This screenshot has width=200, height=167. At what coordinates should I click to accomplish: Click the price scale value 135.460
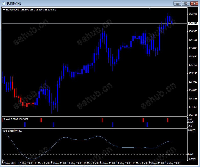click(193, 65)
